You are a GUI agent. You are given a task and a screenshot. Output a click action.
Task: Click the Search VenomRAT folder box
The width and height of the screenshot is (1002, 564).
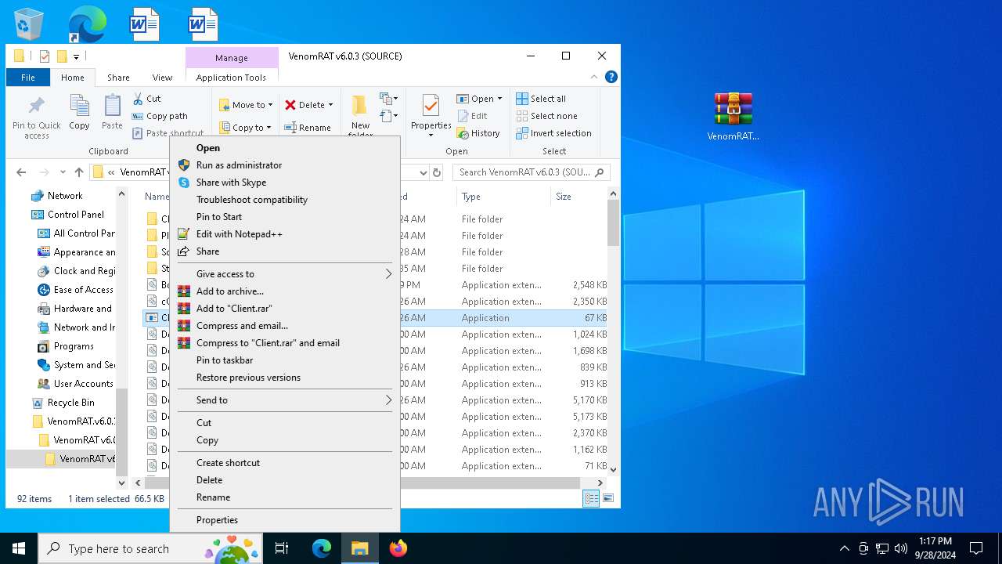pos(531,172)
